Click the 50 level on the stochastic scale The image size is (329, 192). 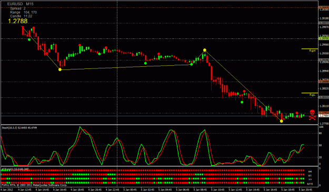(321, 145)
